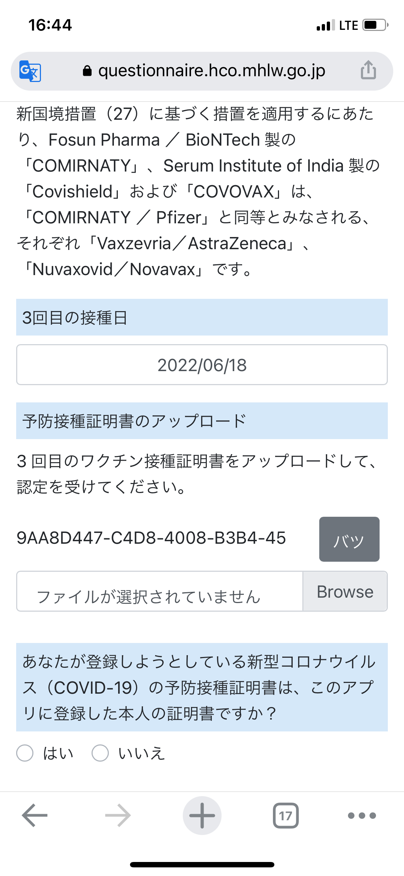Image resolution: width=404 pixels, height=876 pixels.
Task: Open the share sheet icon
Action: tap(368, 70)
